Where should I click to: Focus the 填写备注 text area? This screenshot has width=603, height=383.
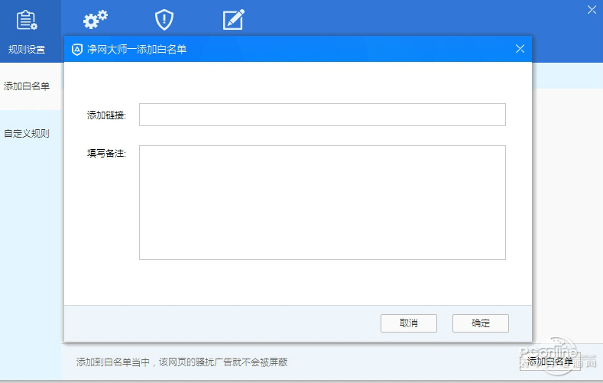tap(323, 203)
